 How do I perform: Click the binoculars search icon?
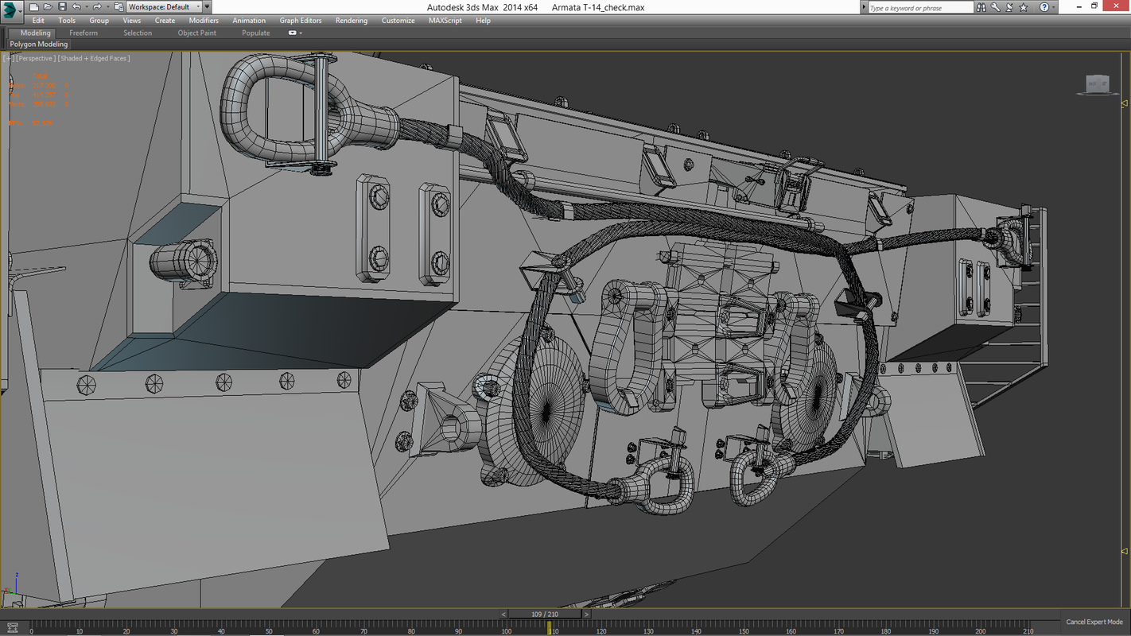tap(982, 7)
